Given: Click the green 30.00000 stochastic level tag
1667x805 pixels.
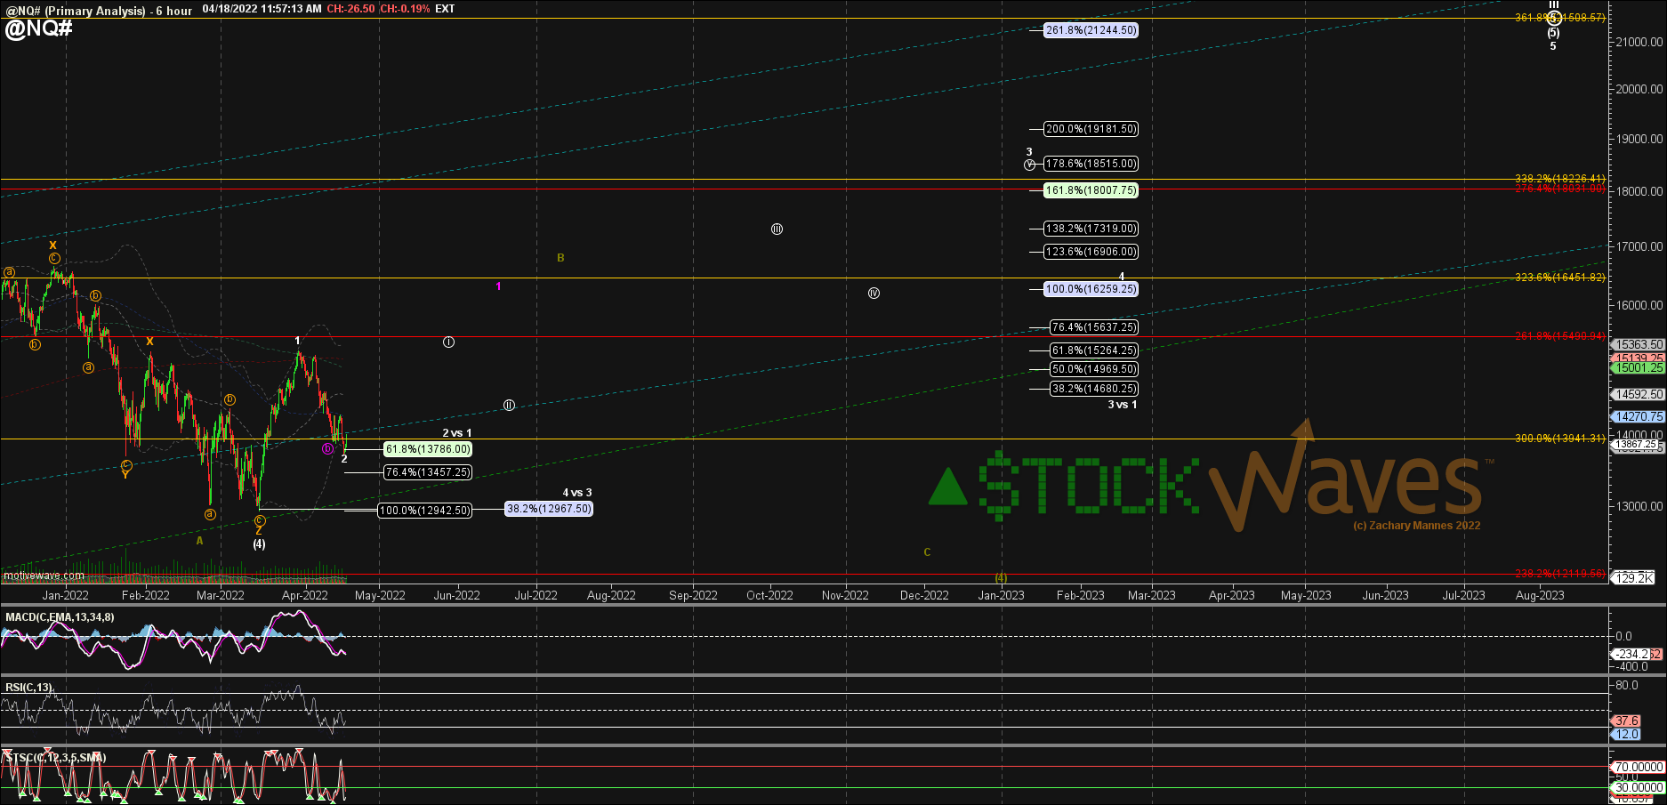Looking at the screenshot, I should click(x=1639, y=787).
